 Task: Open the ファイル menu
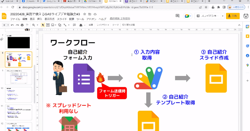[15, 19]
